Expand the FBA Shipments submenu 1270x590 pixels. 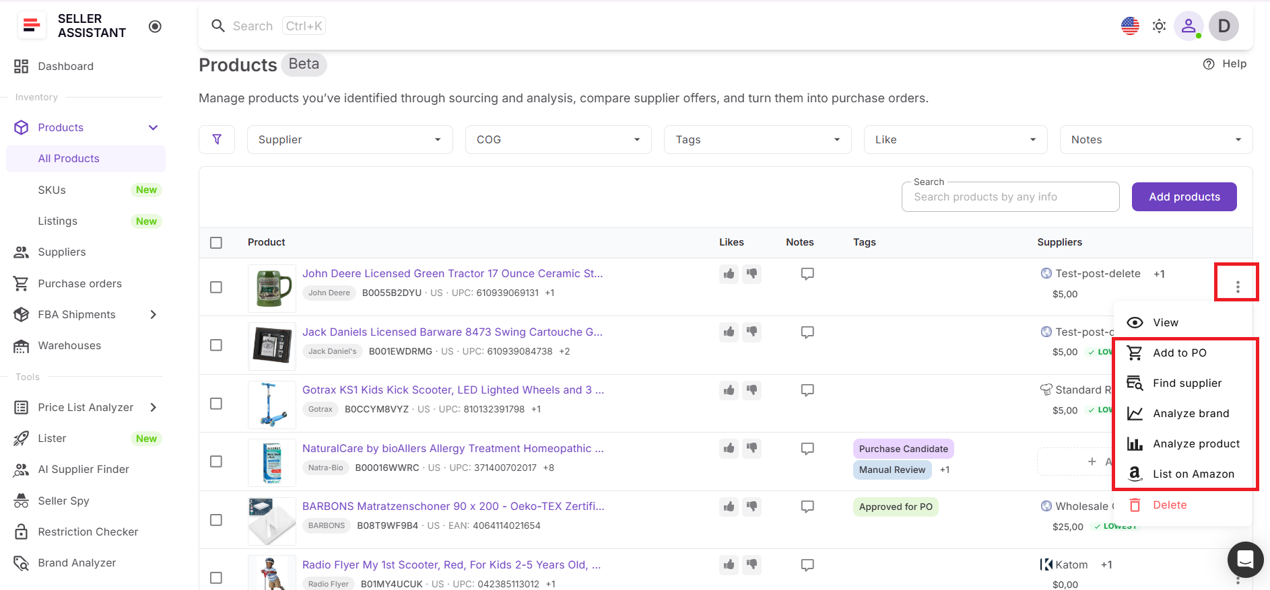click(x=154, y=314)
